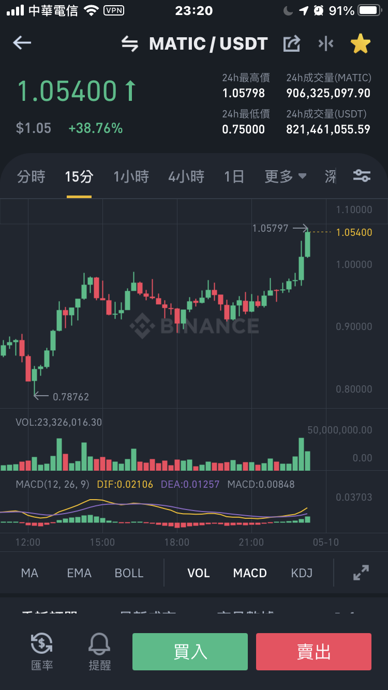Screen dimensions: 388x690
Task: Toggle the yellow favorite star
Action: [361, 44]
